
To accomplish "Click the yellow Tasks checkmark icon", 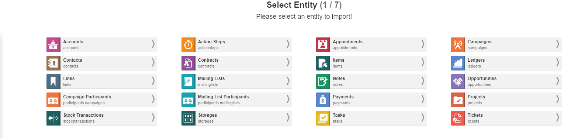I will (x=323, y=118).
